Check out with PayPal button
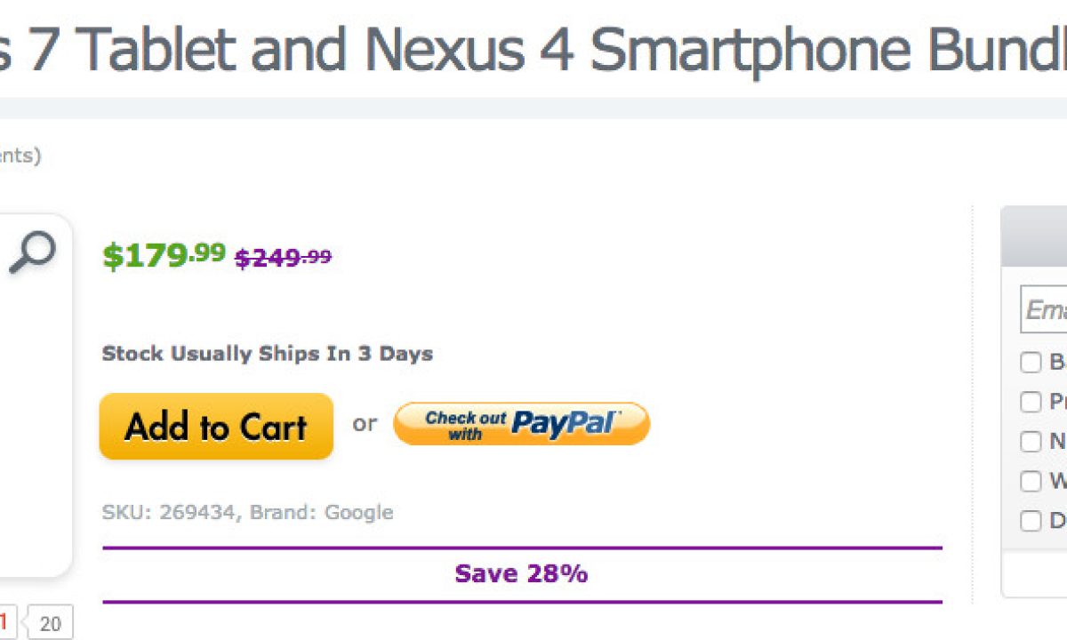The height and width of the screenshot is (640, 1067). (x=521, y=423)
